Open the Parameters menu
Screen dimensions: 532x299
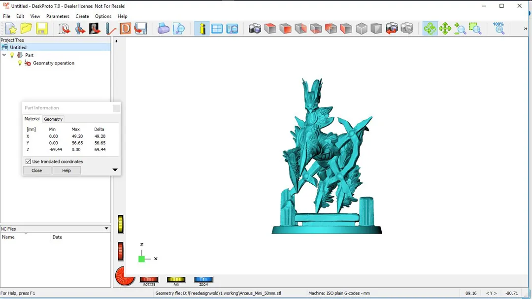[58, 16]
